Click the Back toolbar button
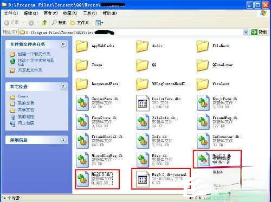Viewport: 271px width, 202px height. coord(11,23)
